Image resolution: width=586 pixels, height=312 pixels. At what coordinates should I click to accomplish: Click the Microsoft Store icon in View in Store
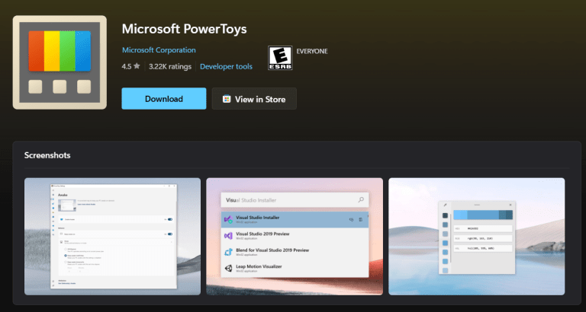pos(226,99)
